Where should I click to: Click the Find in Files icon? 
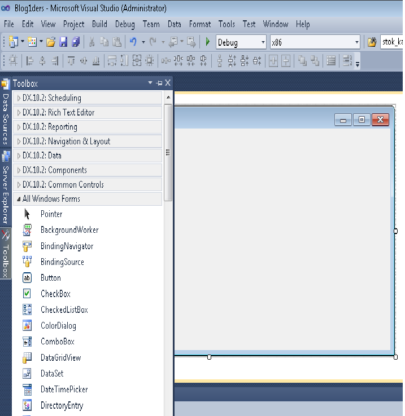click(372, 42)
